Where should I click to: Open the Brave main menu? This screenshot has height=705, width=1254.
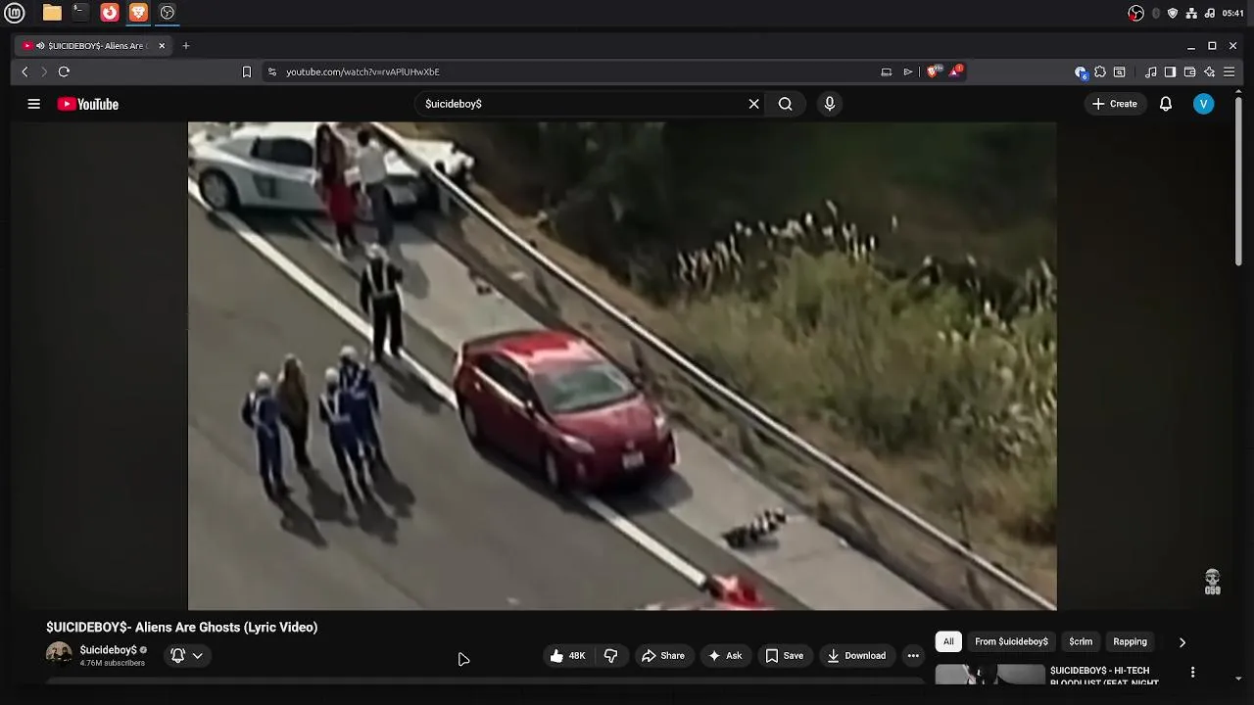click(x=1230, y=71)
